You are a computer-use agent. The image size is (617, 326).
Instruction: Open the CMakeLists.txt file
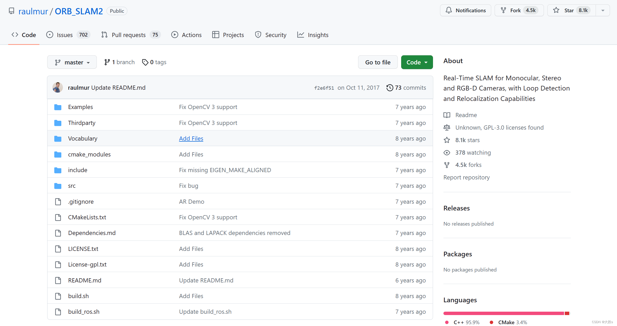87,217
